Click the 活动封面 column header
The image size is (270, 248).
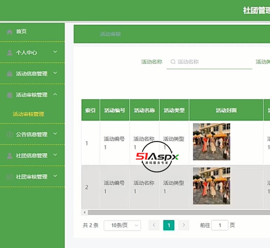tap(226, 110)
